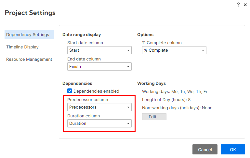Expand the End date column dropdown
Image resolution: width=250 pixels, height=158 pixels.
coord(99,67)
